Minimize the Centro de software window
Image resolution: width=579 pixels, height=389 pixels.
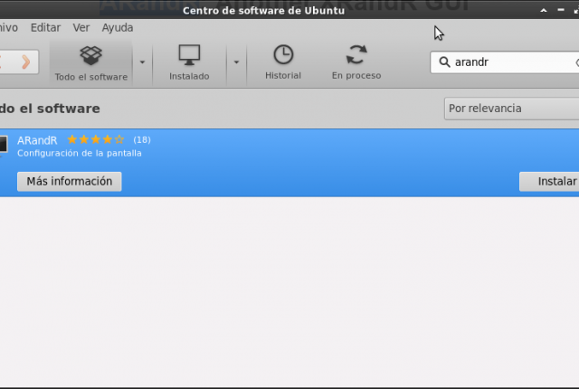561,10
